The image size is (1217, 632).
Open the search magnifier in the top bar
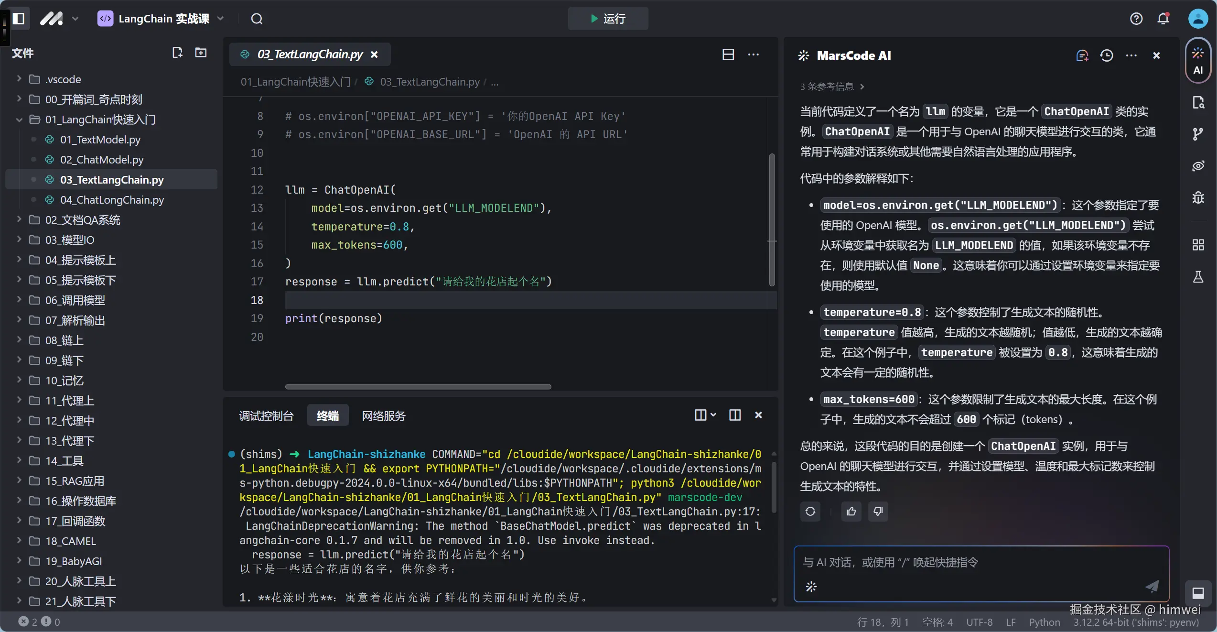[257, 19]
